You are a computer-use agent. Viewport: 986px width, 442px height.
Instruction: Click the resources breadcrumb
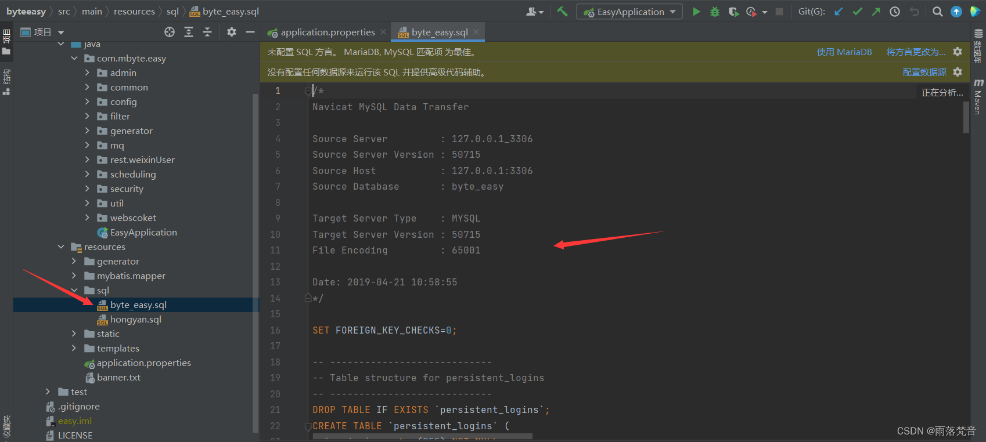(x=134, y=12)
